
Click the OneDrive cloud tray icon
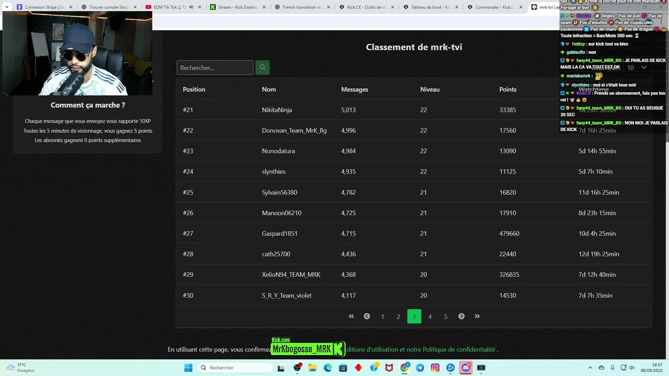pos(601,368)
